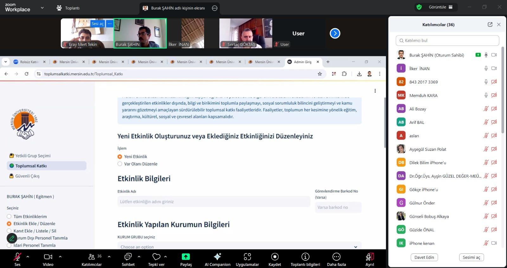This screenshot has height=268, width=507.
Task: Expand audio options arrow next to Ses
Action: pyautogui.click(x=28, y=257)
